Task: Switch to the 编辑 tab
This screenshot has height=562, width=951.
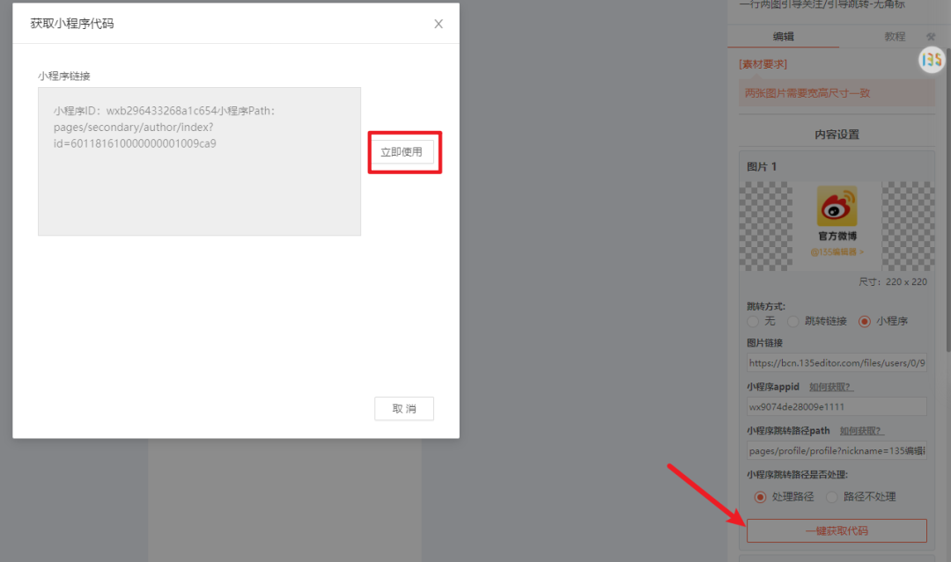Action: 783,36
